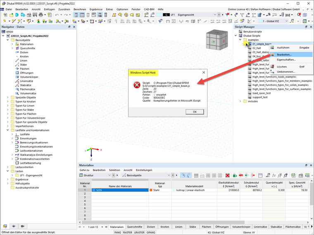The image size is (314, 235).
Task: Click the 01_simple_beam script icon
Action: pyautogui.click(x=250, y=44)
